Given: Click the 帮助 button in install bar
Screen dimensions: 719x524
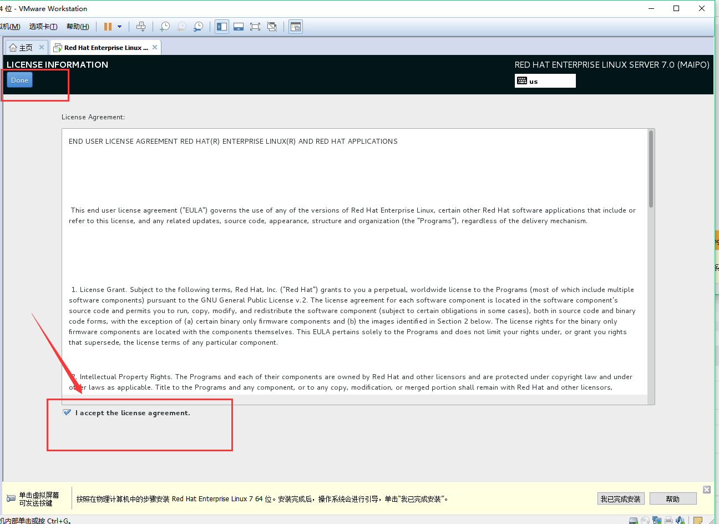Looking at the screenshot, I should 673,499.
